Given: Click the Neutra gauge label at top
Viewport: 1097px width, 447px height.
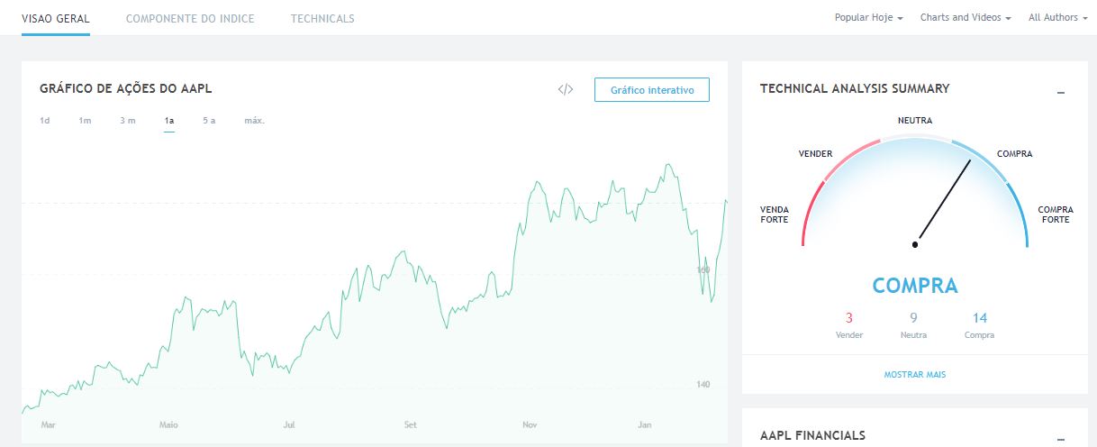Looking at the screenshot, I should [x=915, y=120].
